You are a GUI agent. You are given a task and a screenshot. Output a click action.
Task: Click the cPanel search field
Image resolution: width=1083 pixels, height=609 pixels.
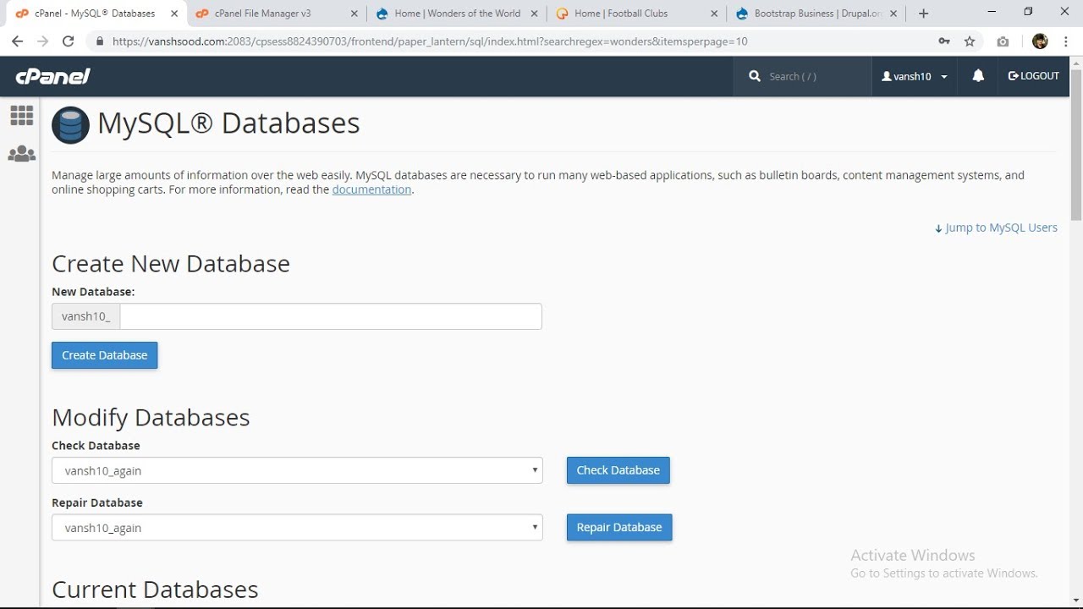[x=802, y=76]
